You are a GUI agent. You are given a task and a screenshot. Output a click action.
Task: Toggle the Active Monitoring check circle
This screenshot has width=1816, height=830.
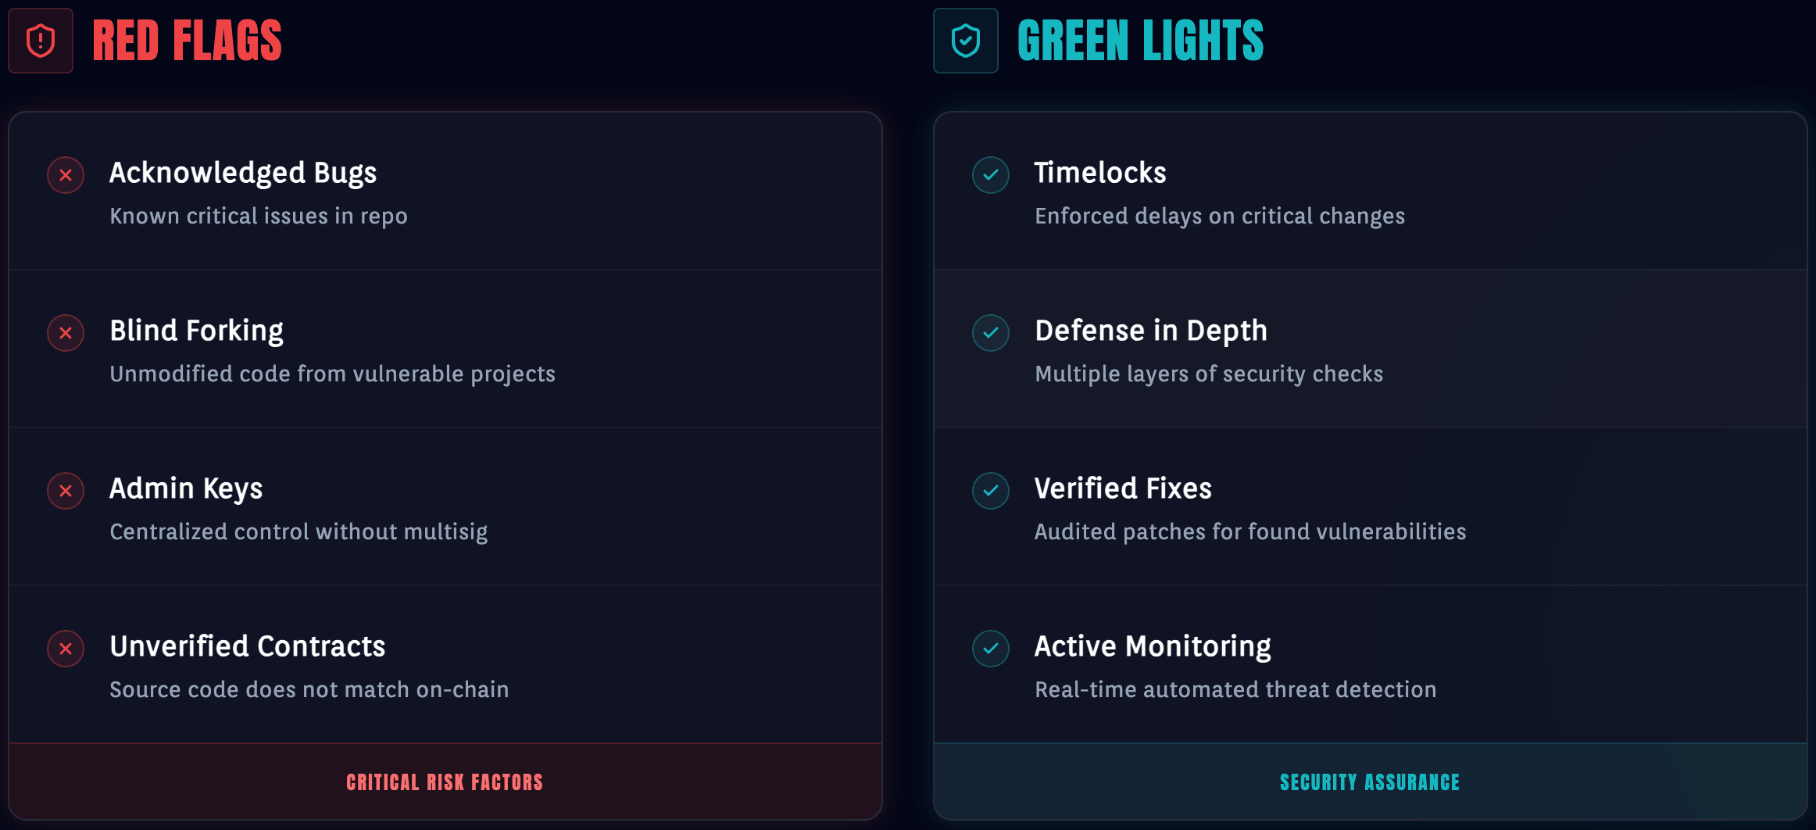coord(990,649)
